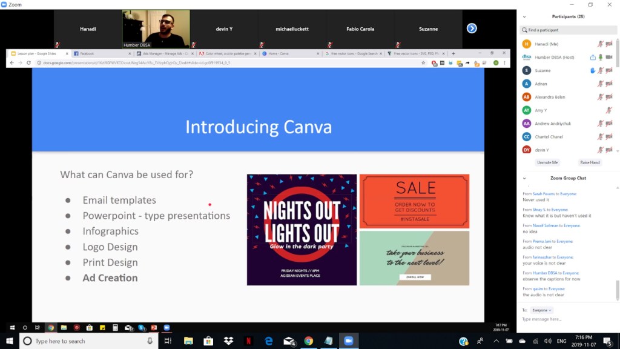Screen dimensions: 620x349
Task: Switch to the Facebook browser tab
Action: click(91, 53)
